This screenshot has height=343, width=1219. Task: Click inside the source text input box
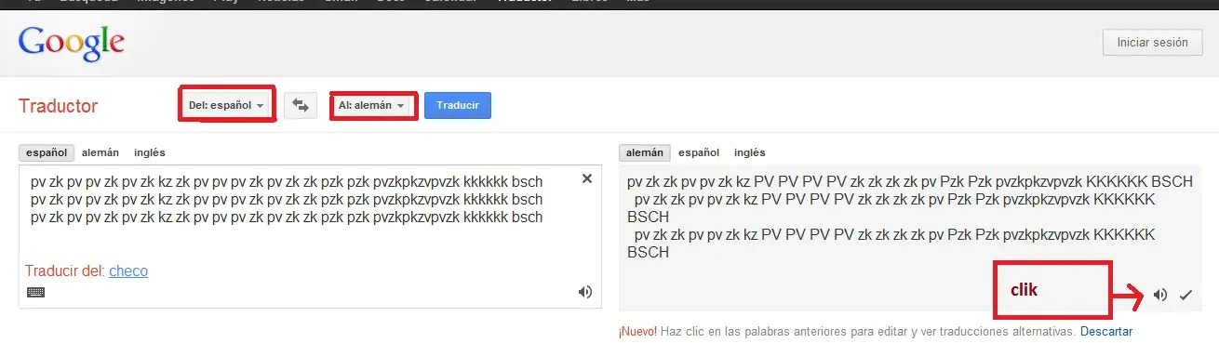tap(310, 237)
